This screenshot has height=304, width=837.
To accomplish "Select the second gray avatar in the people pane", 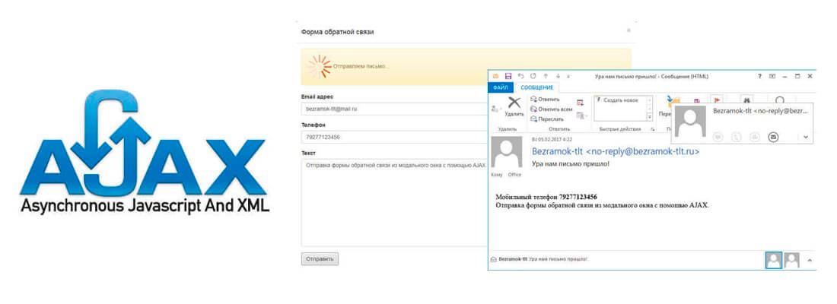I will pyautogui.click(x=791, y=260).
